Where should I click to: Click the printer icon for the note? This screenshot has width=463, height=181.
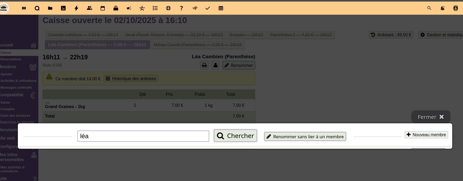pos(204,65)
